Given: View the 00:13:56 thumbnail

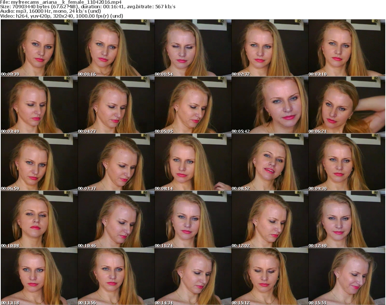Looking at the screenshot, I should 116,276.
